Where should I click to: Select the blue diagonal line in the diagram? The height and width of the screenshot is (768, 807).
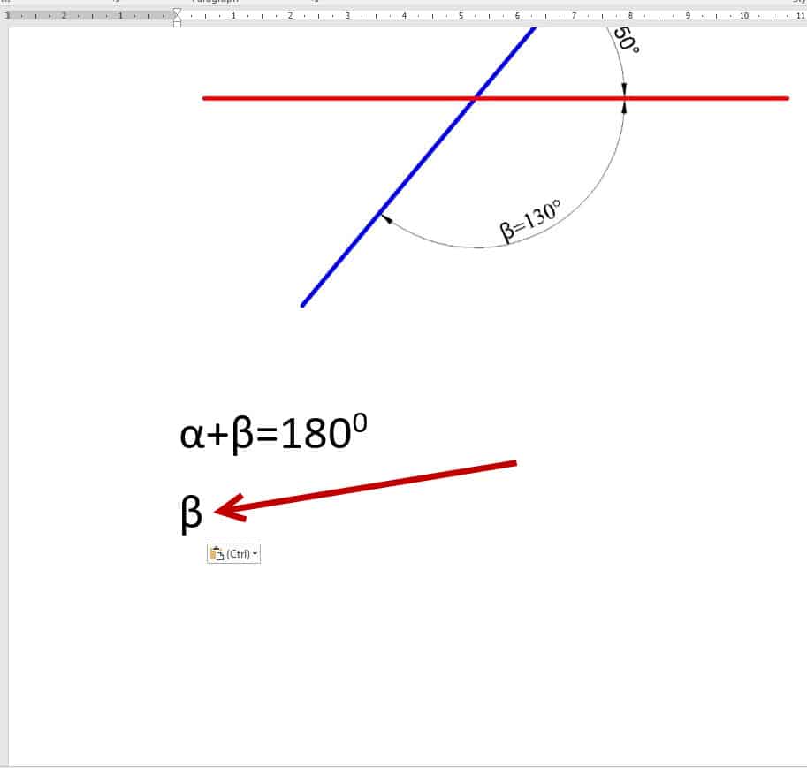(x=418, y=167)
